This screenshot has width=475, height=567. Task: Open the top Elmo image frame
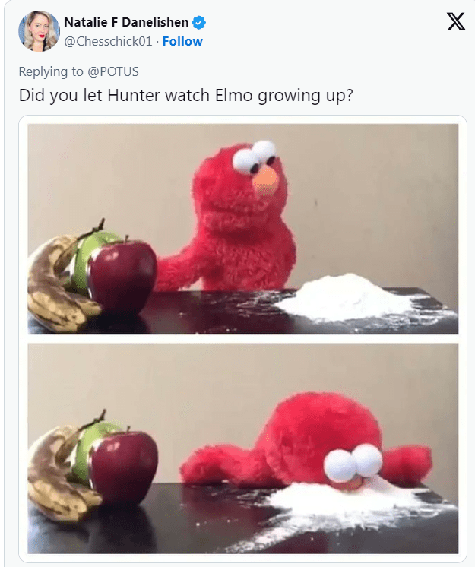(243, 229)
